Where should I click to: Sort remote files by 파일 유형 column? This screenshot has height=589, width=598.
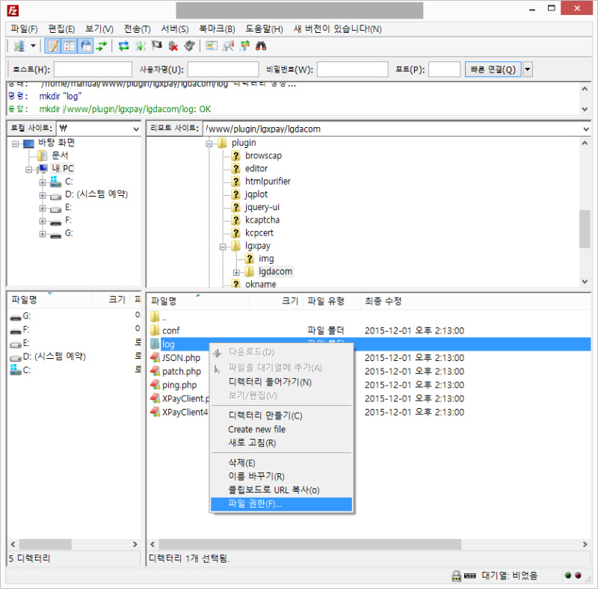coord(331,301)
